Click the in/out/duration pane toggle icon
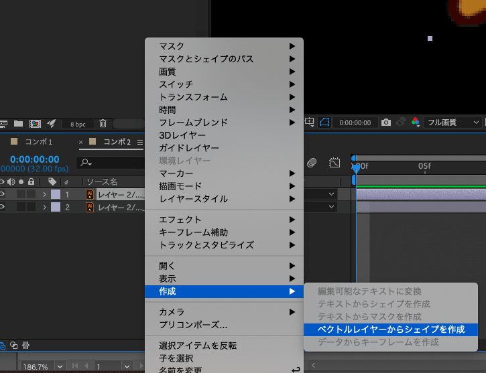Screen dimensions: 486x373 click(x=25, y=345)
